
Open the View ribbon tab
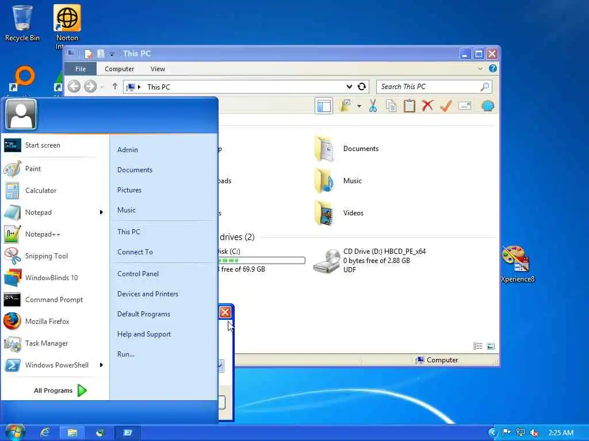[158, 69]
